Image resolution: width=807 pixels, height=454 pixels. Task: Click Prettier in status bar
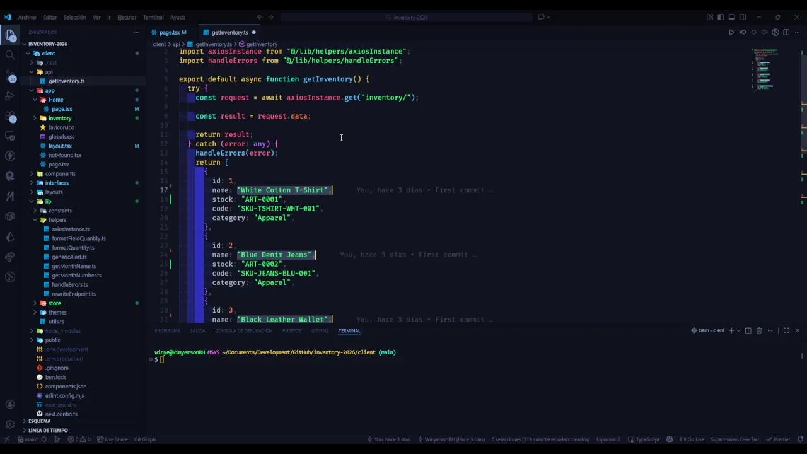pyautogui.click(x=778, y=439)
